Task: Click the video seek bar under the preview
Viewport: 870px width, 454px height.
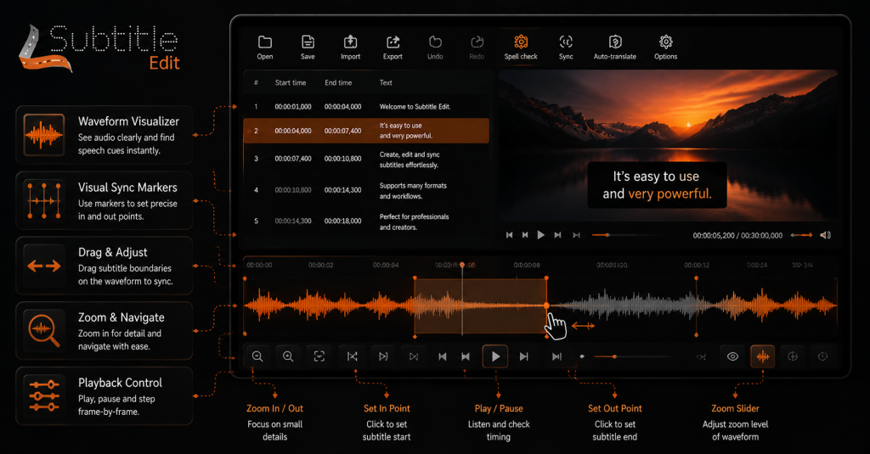Action: tap(624, 235)
